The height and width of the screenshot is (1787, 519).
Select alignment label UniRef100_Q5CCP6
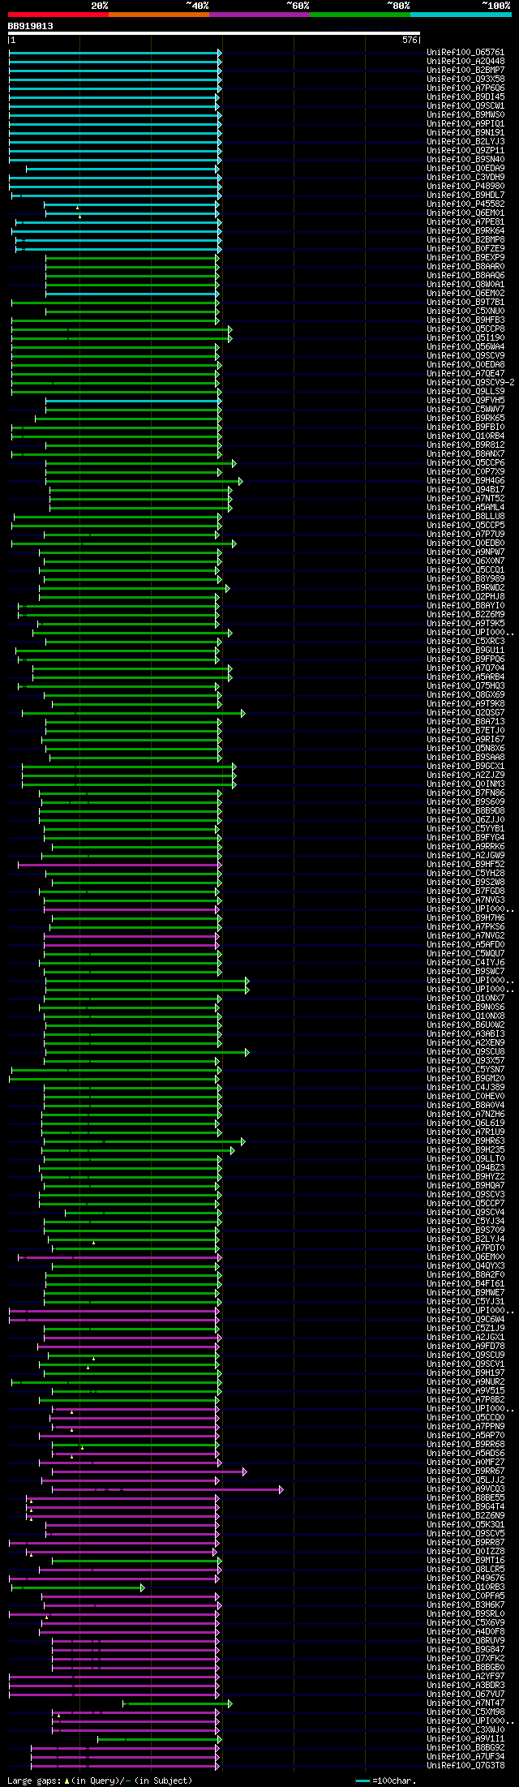click(465, 462)
